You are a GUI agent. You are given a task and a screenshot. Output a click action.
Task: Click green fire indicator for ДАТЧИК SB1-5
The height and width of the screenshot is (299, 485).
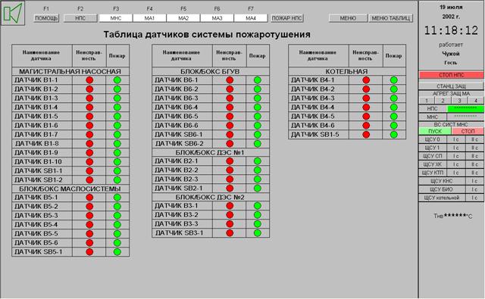click(394, 135)
